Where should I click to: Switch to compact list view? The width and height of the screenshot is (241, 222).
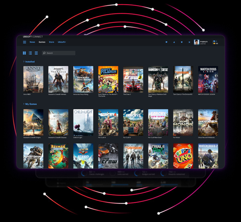click(x=36, y=53)
